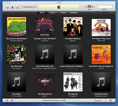Viewport: 118px width, 106px height.
Task: Click artist name 'Jimmy Cliff'
Action: 101,41
